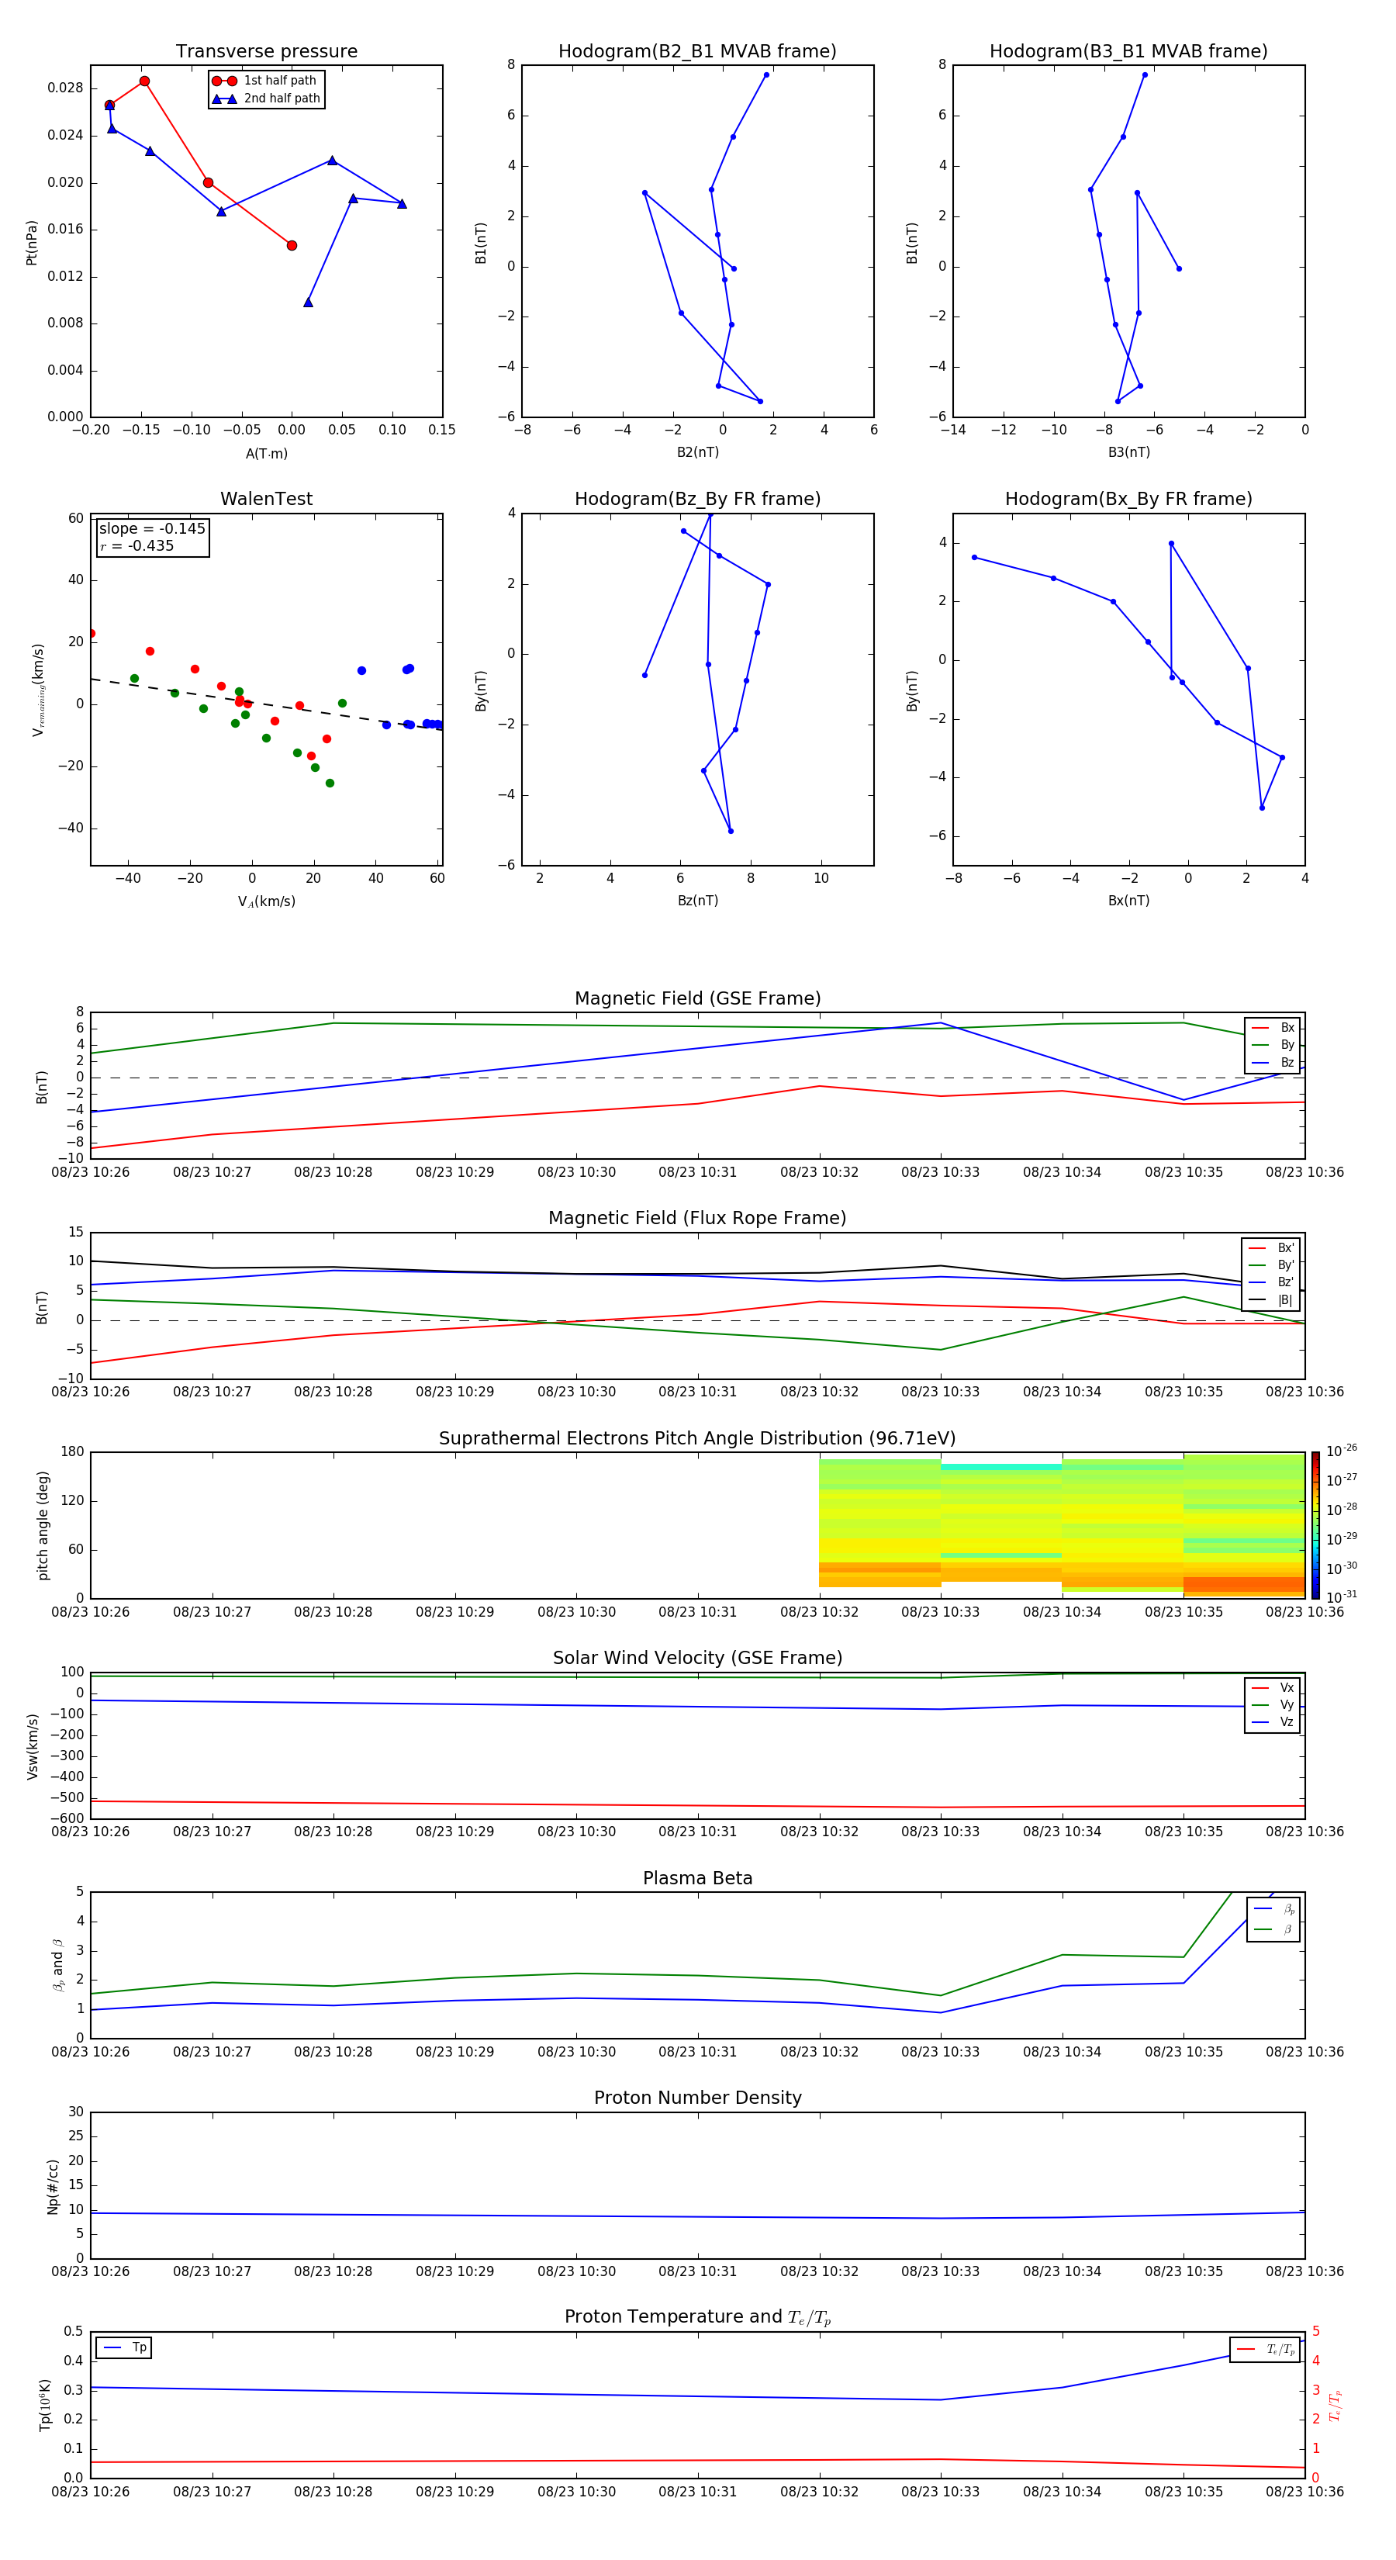Click 'Vy' in the solar wind legend
The image size is (1396, 2560).
click(1287, 1704)
